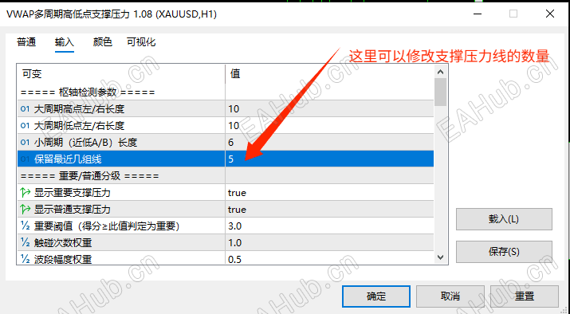Select the 重要阈值 row label
570x314 pixels.
coord(107,226)
